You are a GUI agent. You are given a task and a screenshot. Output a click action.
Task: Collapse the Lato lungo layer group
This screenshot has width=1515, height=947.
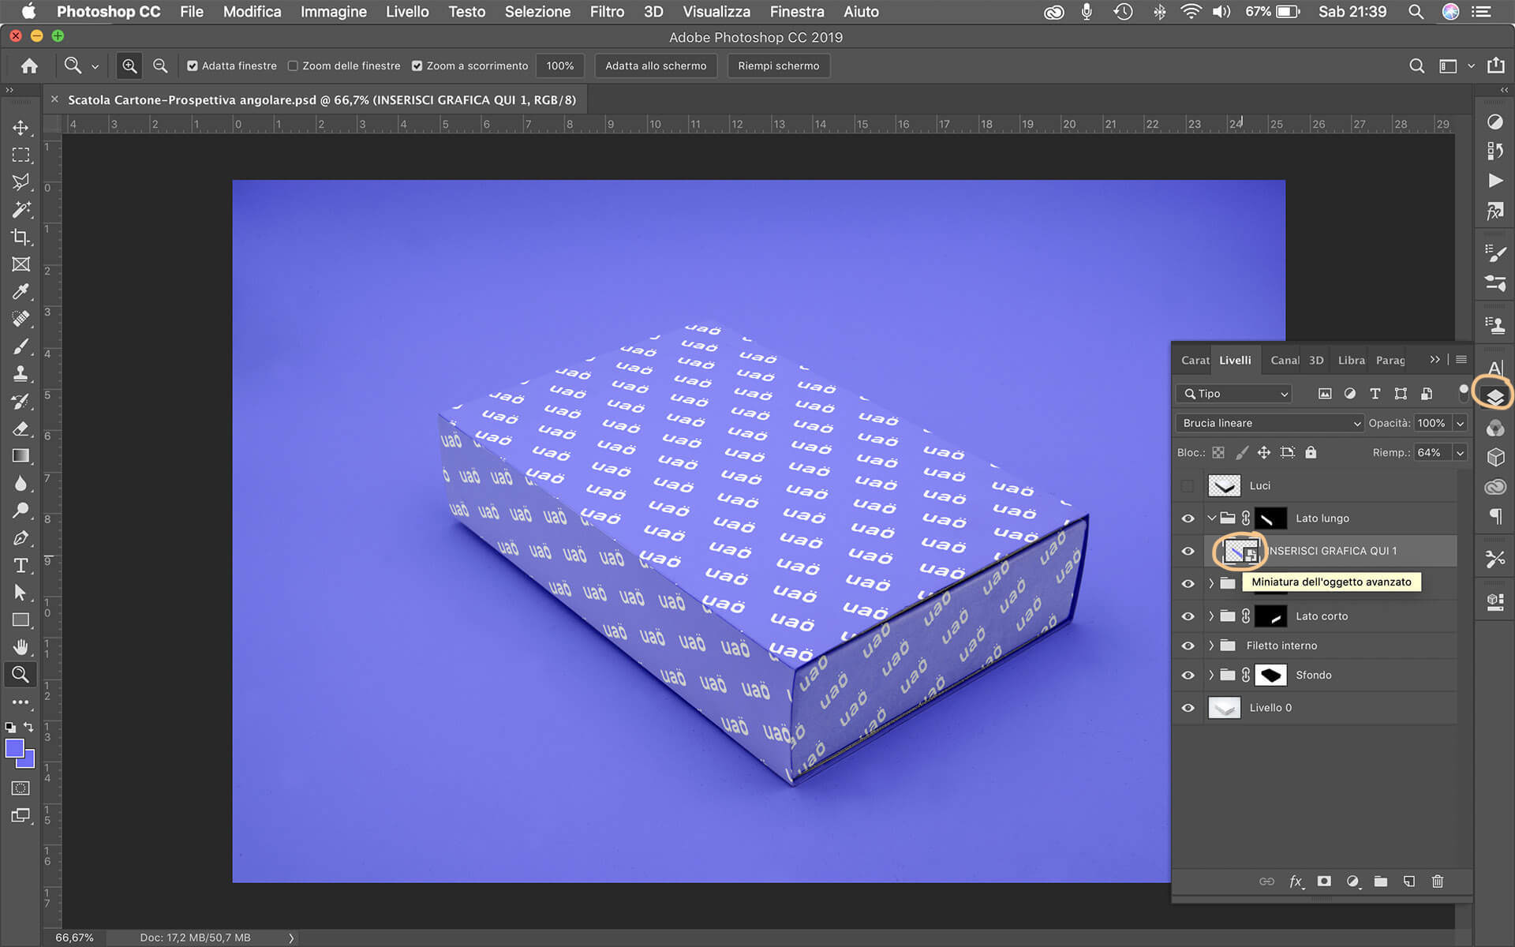(1211, 518)
